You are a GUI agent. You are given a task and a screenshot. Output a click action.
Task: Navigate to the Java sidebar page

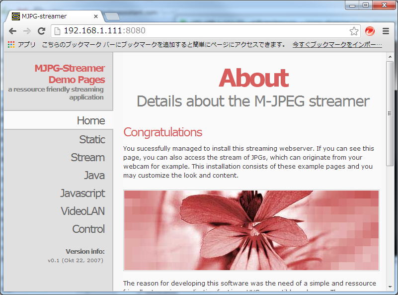(x=94, y=175)
